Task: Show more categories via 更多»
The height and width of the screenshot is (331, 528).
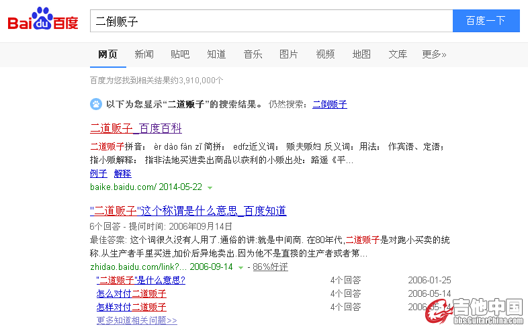Action: 434,54
